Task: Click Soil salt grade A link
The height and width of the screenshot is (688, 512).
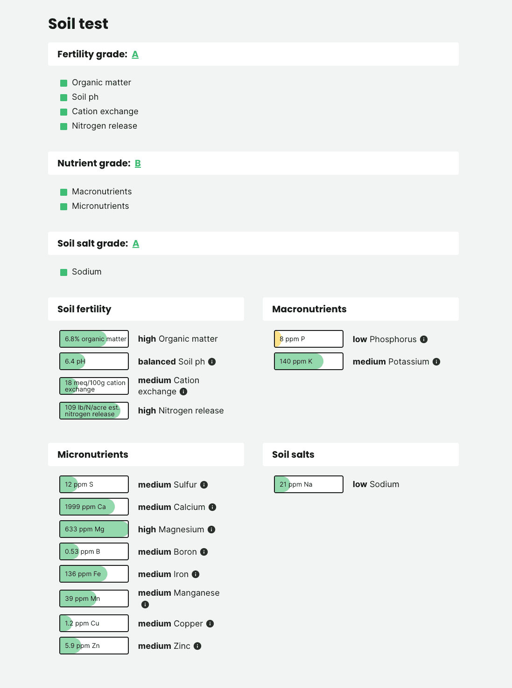Action: [136, 244]
